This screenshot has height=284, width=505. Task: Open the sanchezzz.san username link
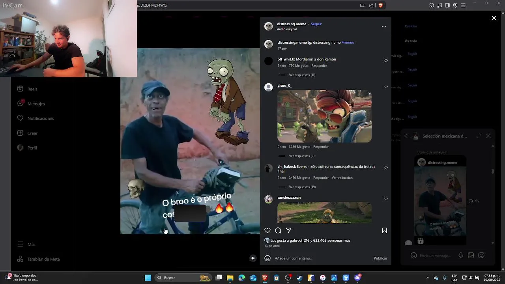[289, 198]
